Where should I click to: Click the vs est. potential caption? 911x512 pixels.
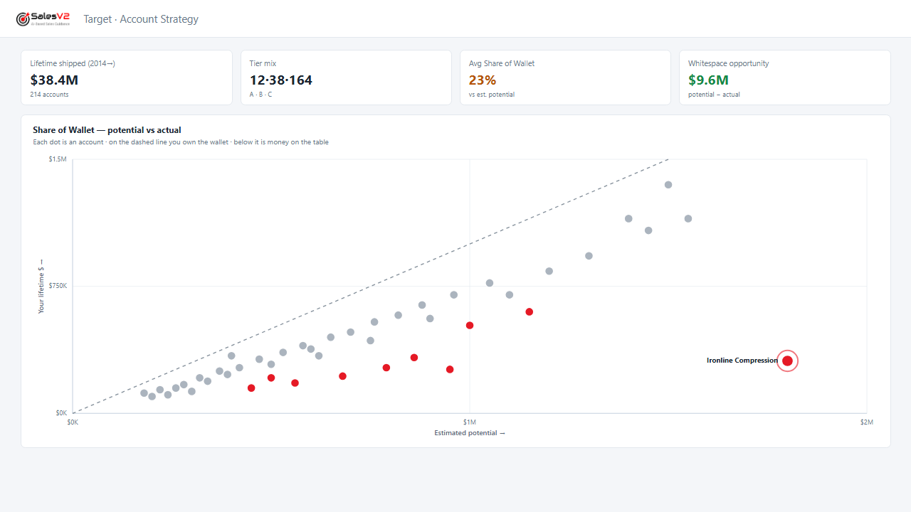492,95
